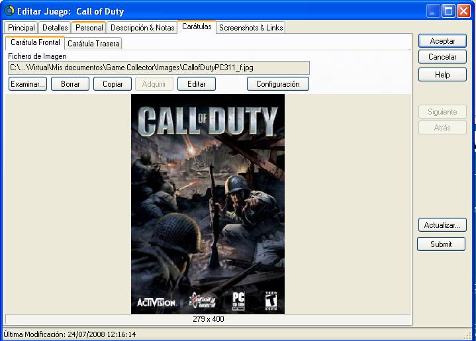Open Help
The width and height of the screenshot is (476, 341).
click(x=442, y=75)
